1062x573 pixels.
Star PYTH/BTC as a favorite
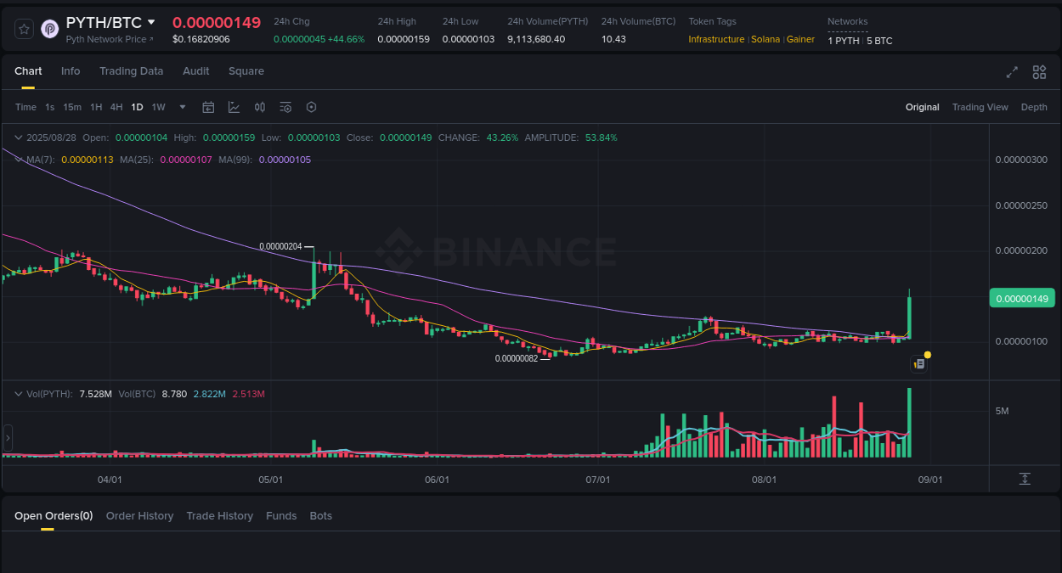tap(23, 28)
